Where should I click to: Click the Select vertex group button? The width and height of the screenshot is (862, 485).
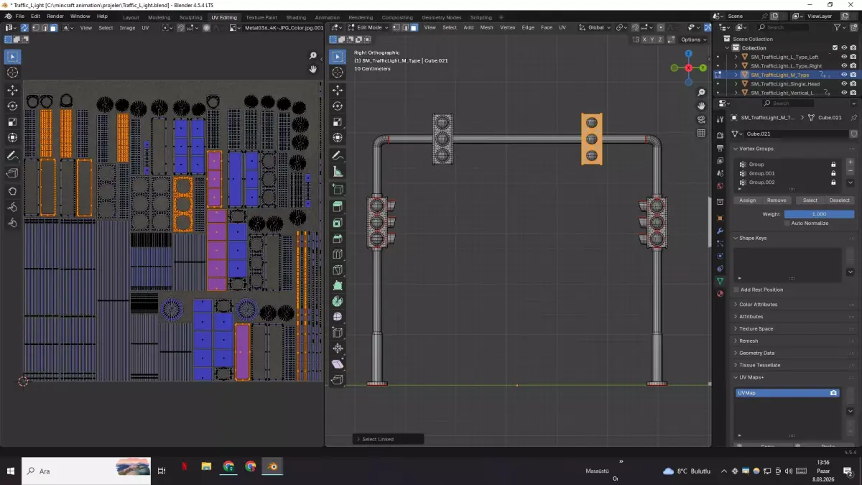point(810,200)
